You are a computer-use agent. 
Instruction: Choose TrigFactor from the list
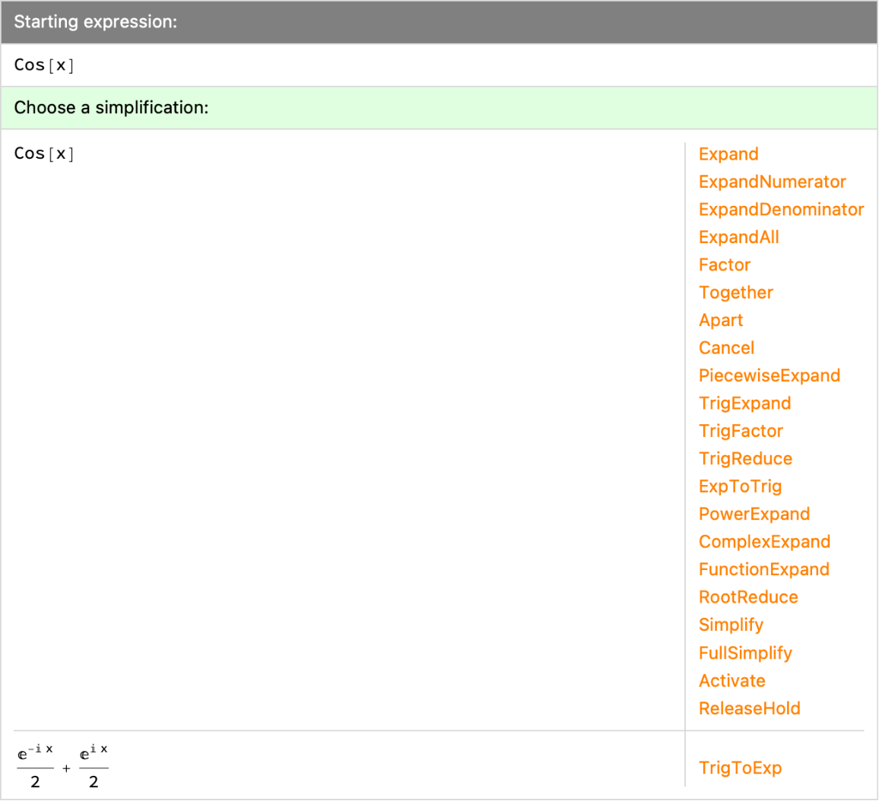[741, 431]
